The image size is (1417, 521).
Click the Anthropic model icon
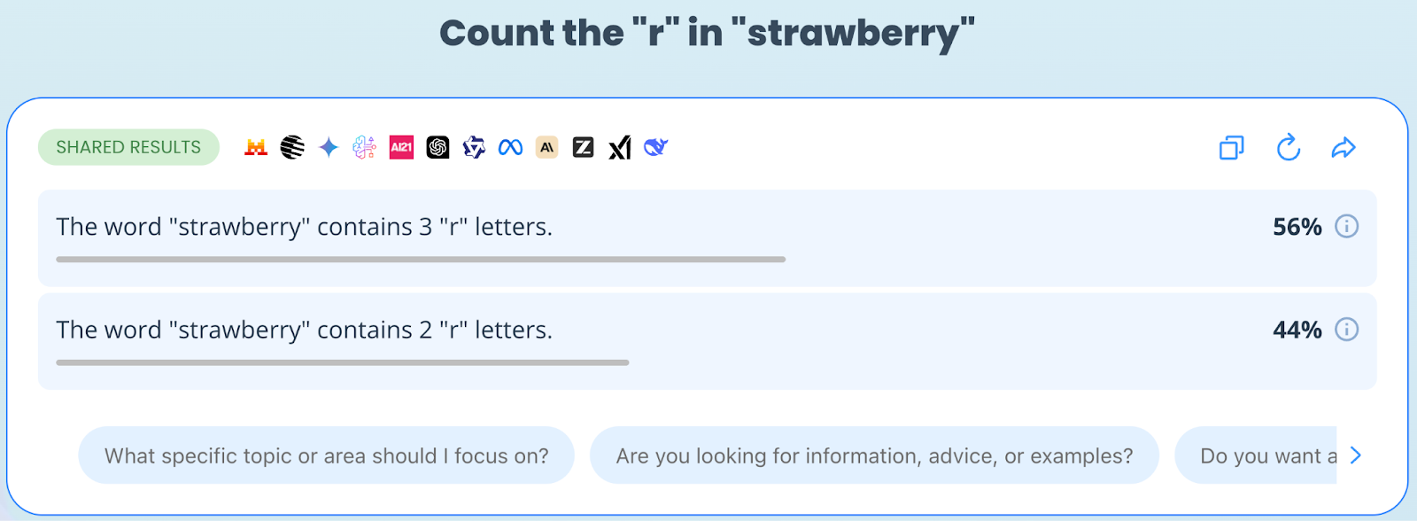(x=546, y=148)
